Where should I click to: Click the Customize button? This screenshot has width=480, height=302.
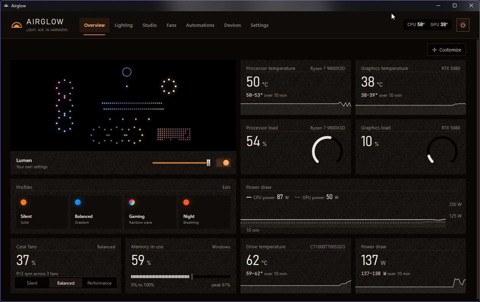(447, 50)
